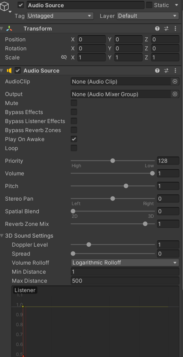Click the Listener label in the curve graph

(25, 290)
